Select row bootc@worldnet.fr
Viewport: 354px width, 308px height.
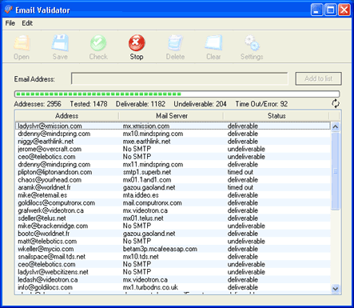[x=173, y=234]
